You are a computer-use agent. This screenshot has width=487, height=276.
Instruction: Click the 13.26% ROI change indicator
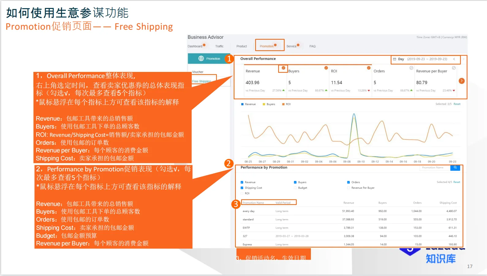(x=364, y=91)
